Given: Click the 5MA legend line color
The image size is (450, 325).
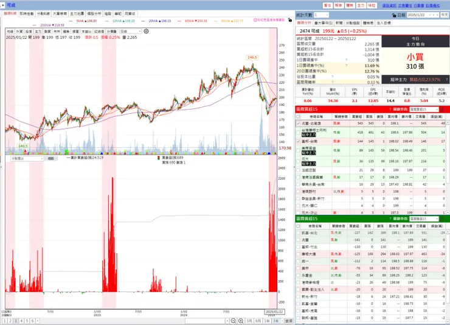Looking at the screenshot, I should point(72,21).
